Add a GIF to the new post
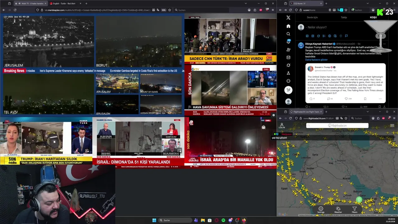 [313, 36]
